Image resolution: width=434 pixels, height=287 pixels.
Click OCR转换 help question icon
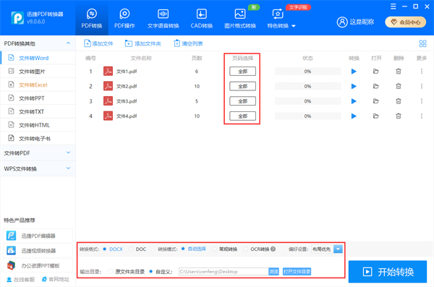[x=273, y=249]
